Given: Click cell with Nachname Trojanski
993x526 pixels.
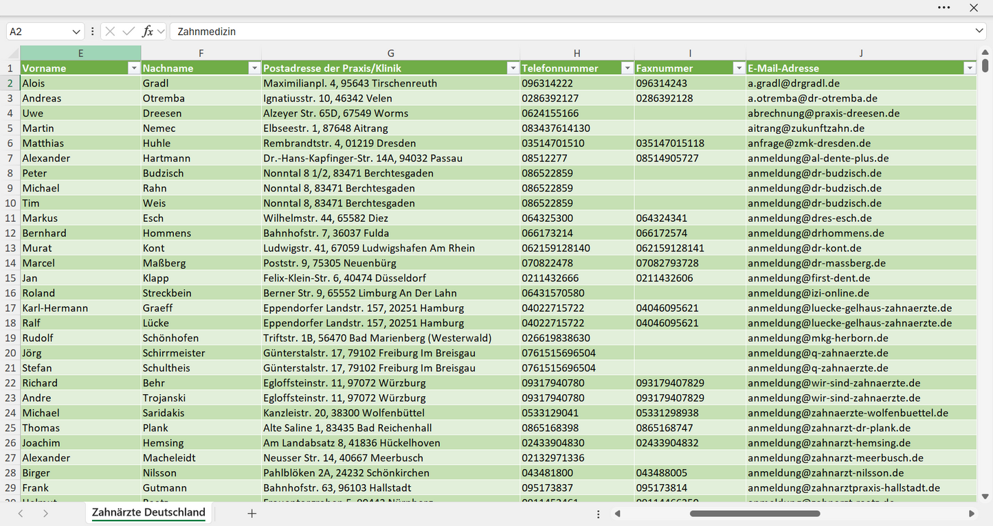Looking at the screenshot, I should tap(201, 398).
